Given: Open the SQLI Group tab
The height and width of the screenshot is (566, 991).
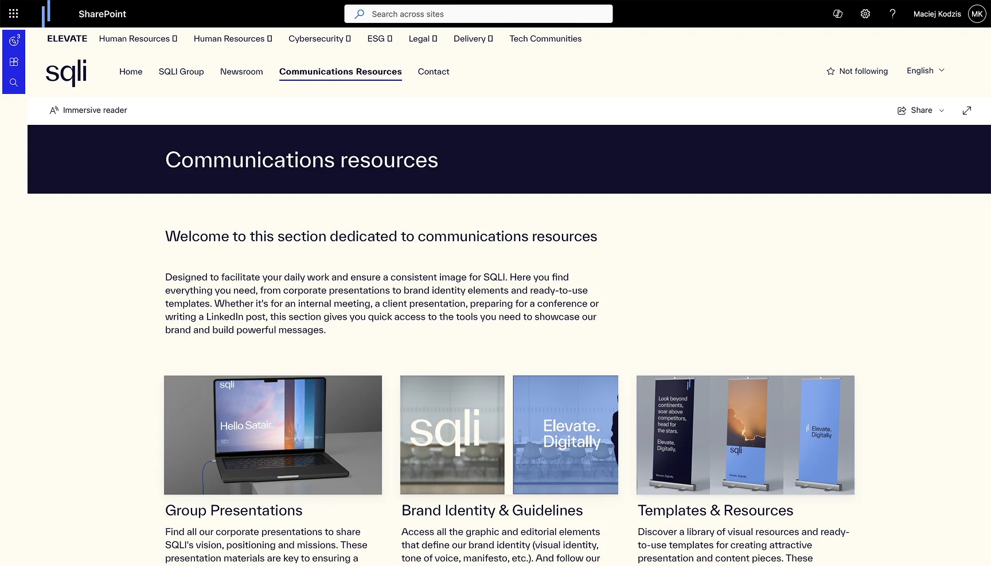Looking at the screenshot, I should (181, 72).
